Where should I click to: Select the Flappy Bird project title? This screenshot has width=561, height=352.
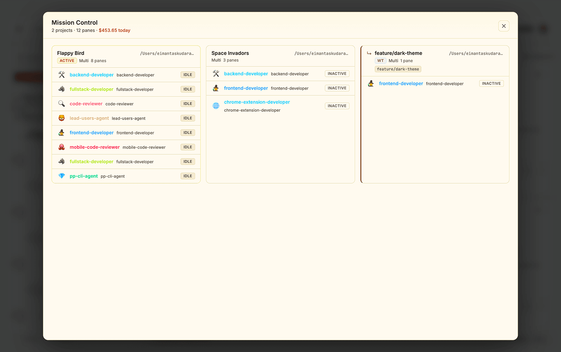[70, 53]
